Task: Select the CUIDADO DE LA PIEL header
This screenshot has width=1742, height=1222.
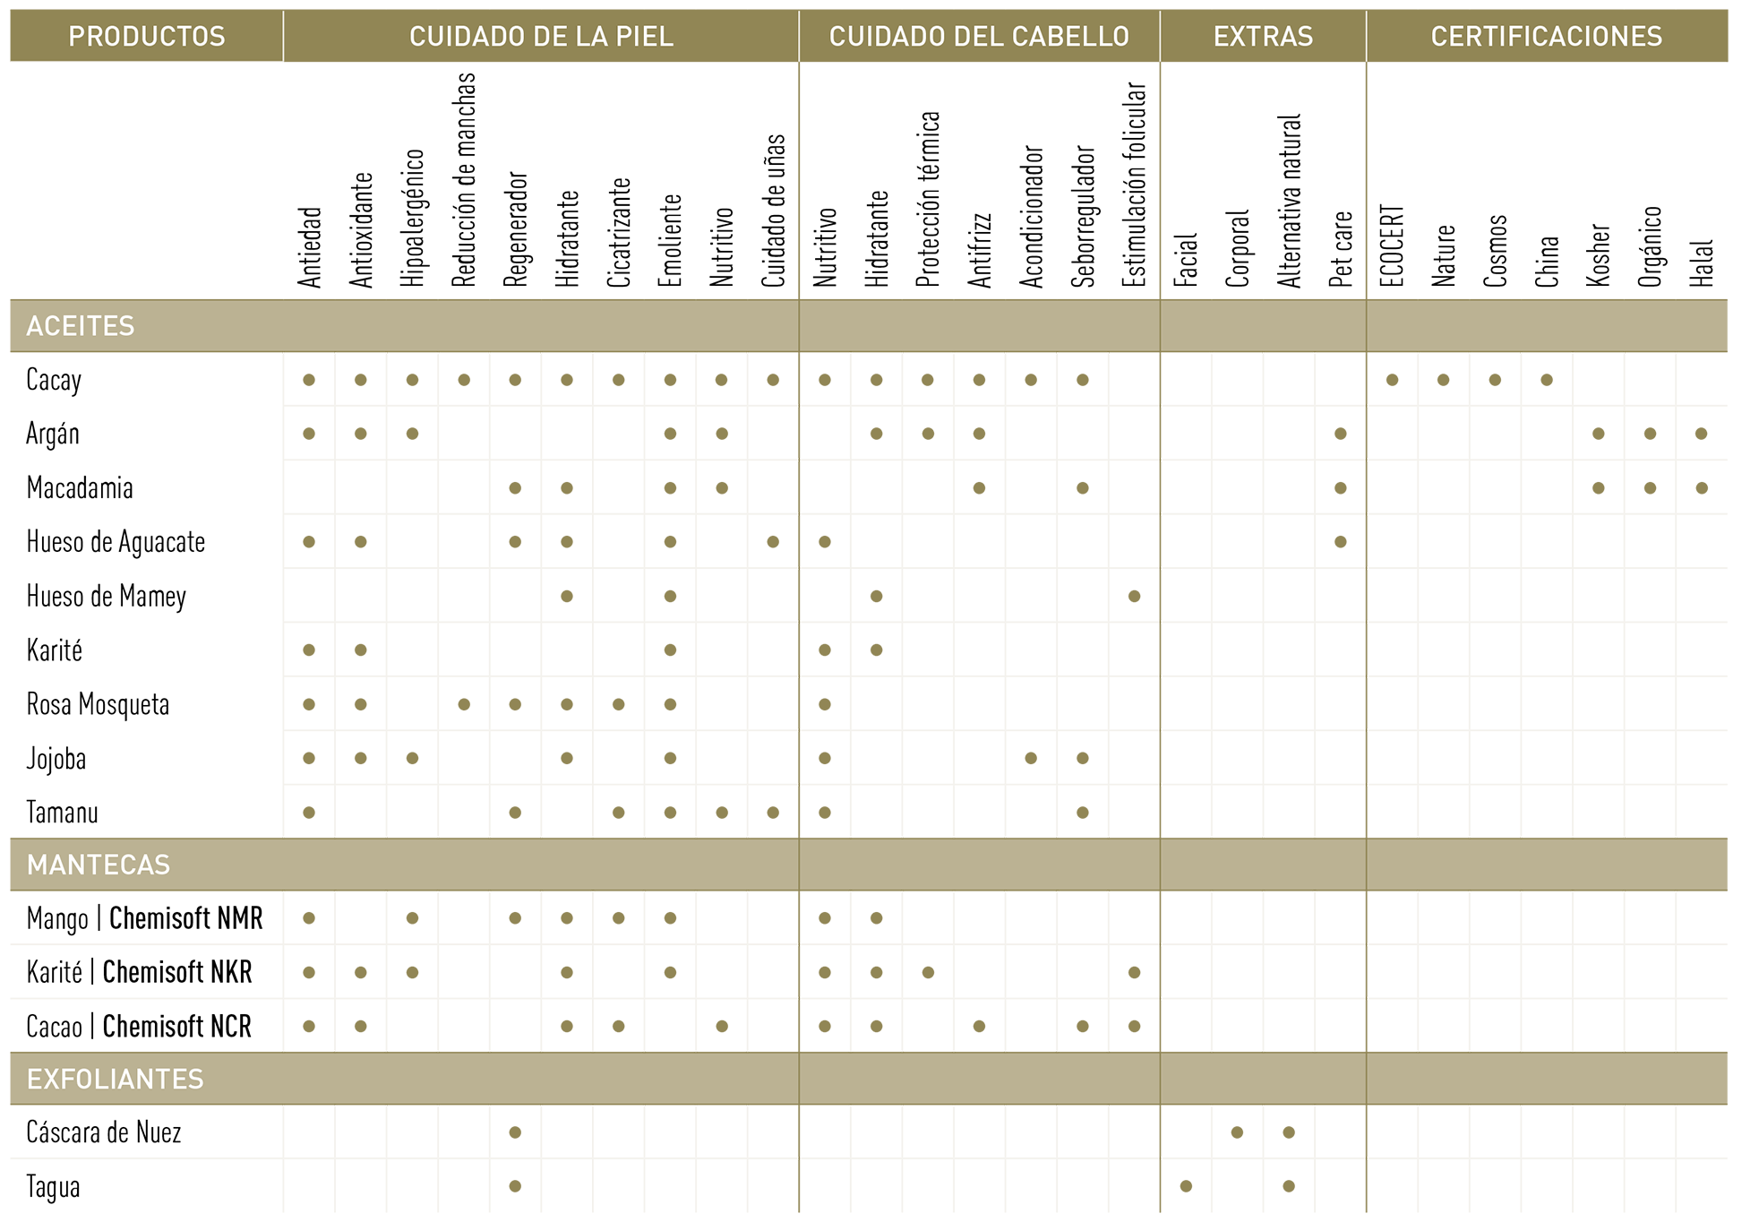Action: click(541, 36)
